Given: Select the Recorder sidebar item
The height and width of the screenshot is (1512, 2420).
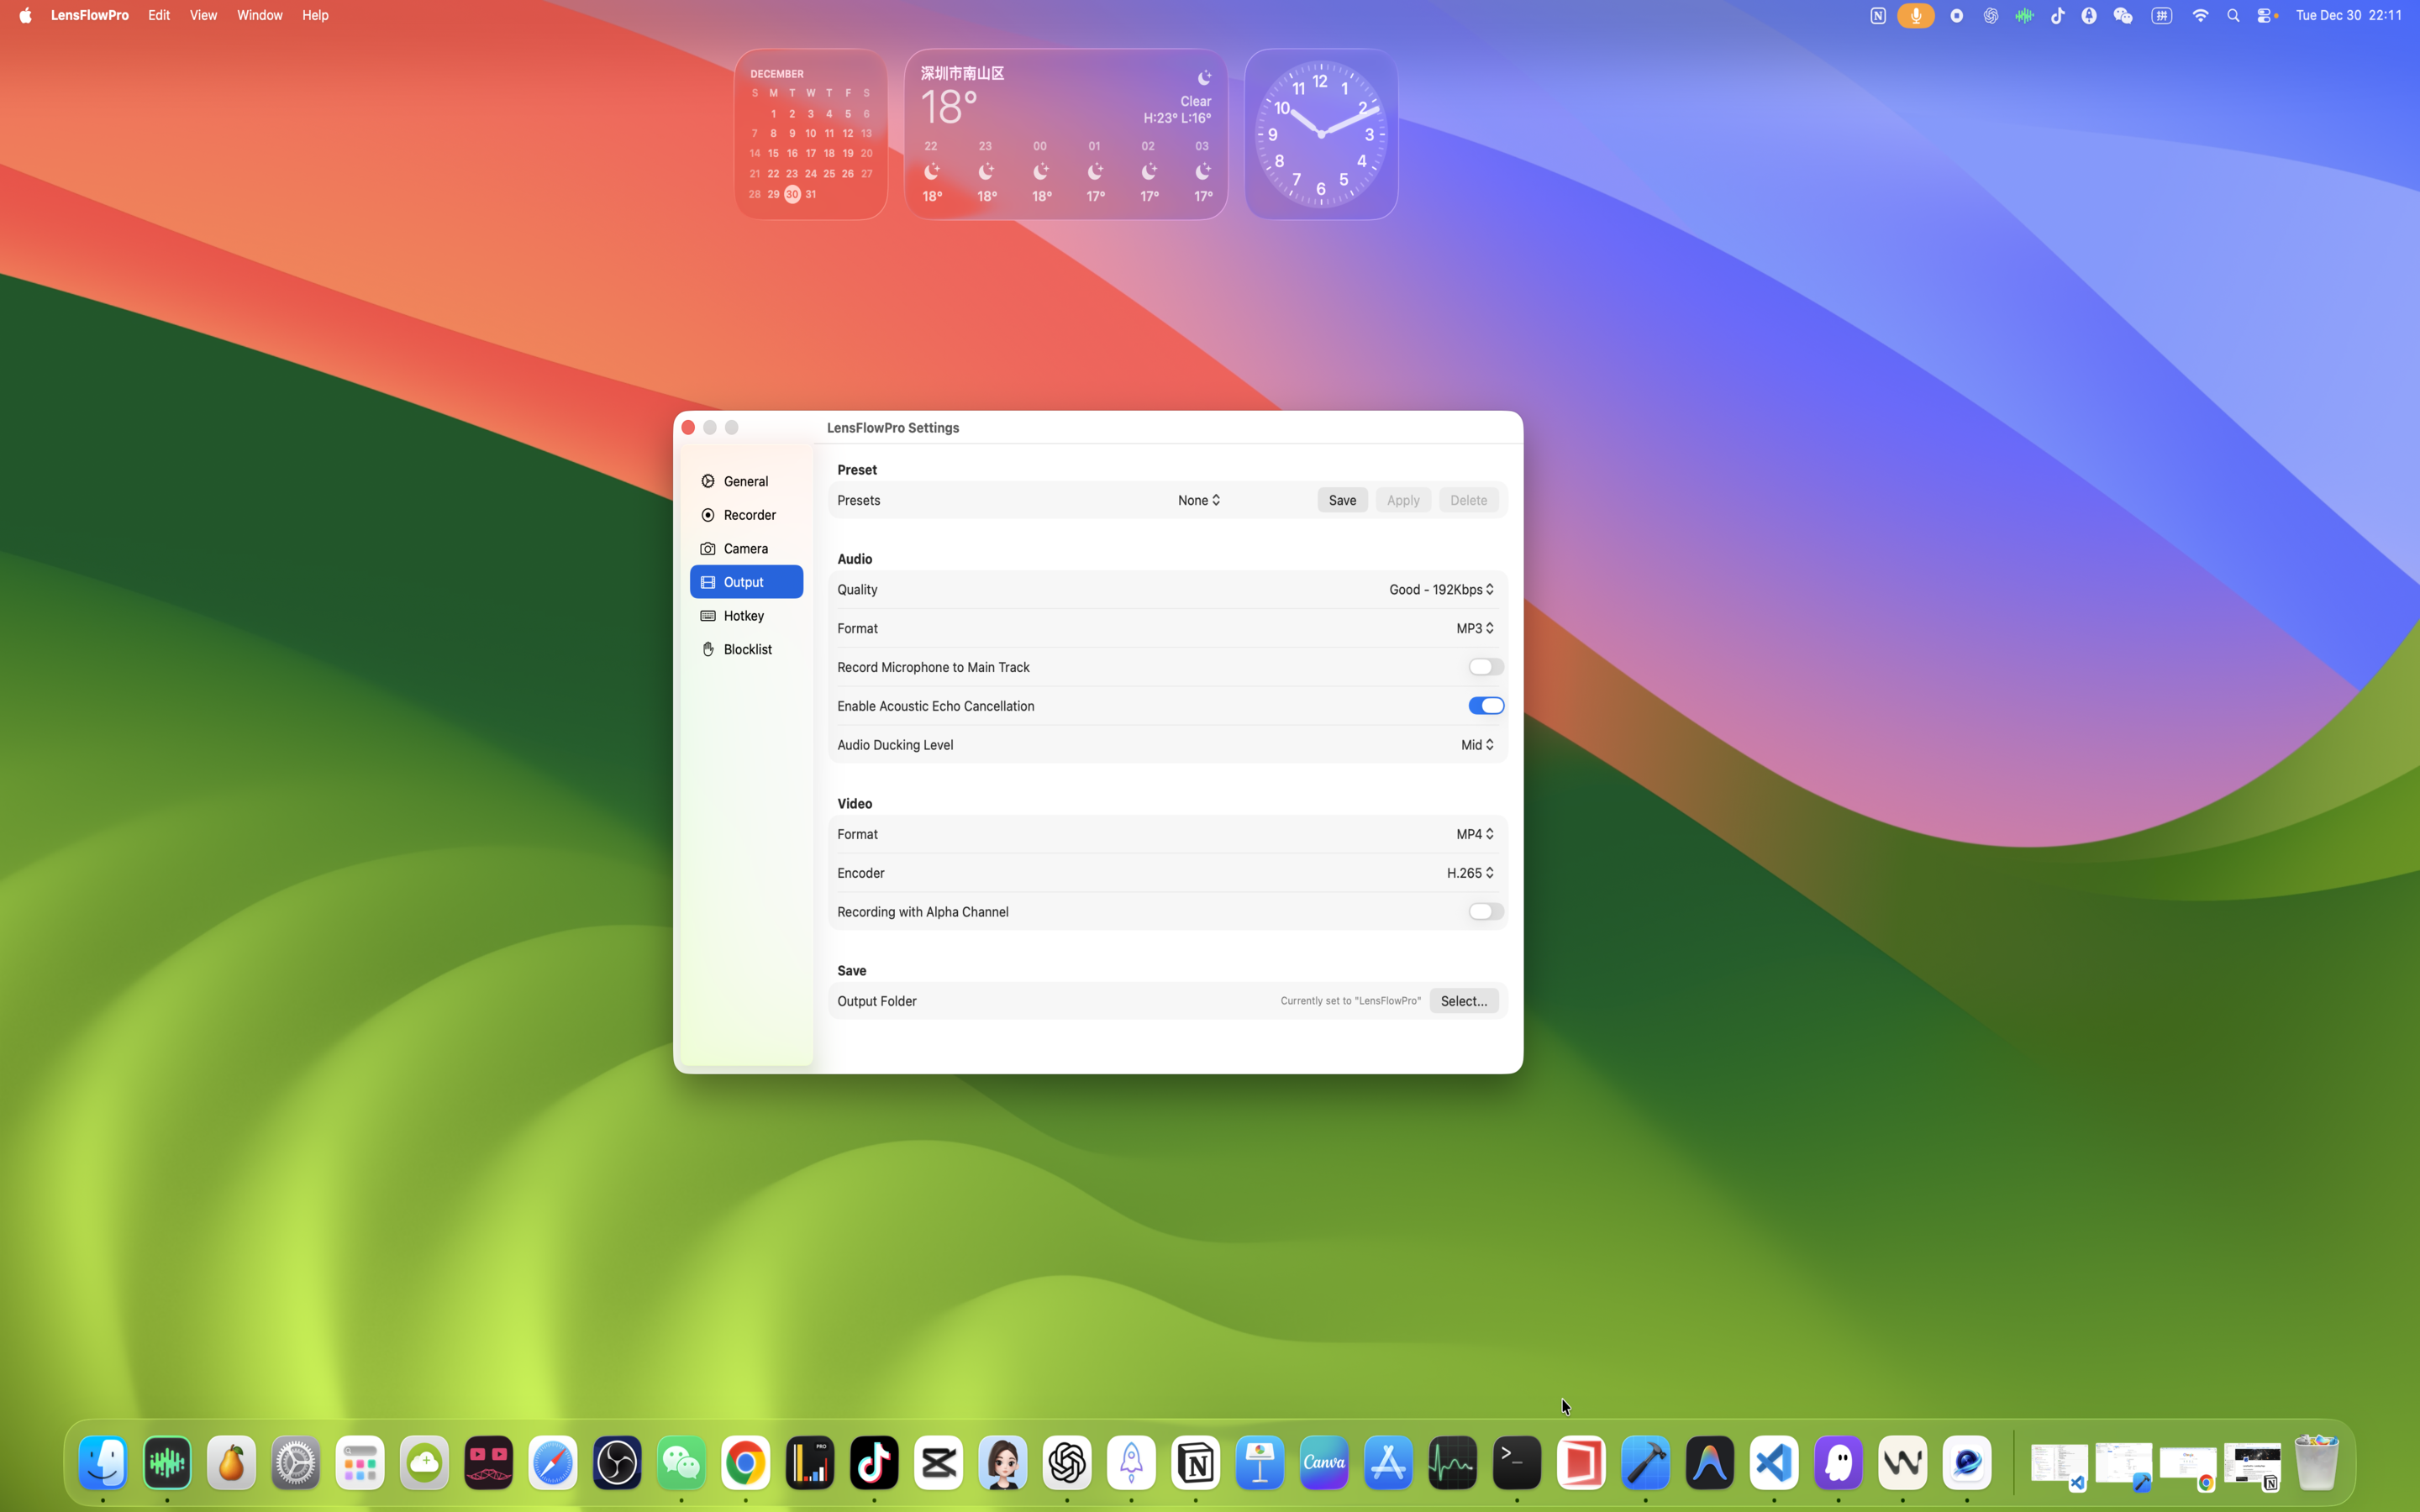Looking at the screenshot, I should point(748,515).
